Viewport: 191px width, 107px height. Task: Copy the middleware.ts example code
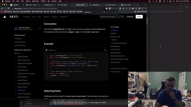point(105,50)
